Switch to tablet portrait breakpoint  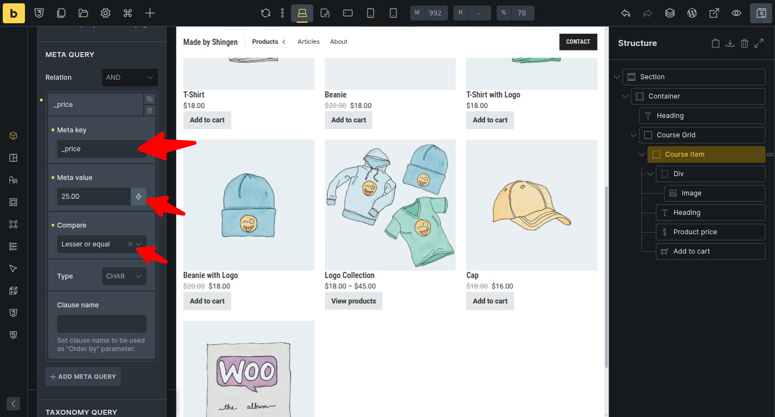(x=370, y=13)
